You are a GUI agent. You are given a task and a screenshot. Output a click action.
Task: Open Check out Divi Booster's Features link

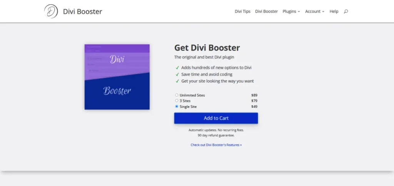pyautogui.click(x=216, y=145)
